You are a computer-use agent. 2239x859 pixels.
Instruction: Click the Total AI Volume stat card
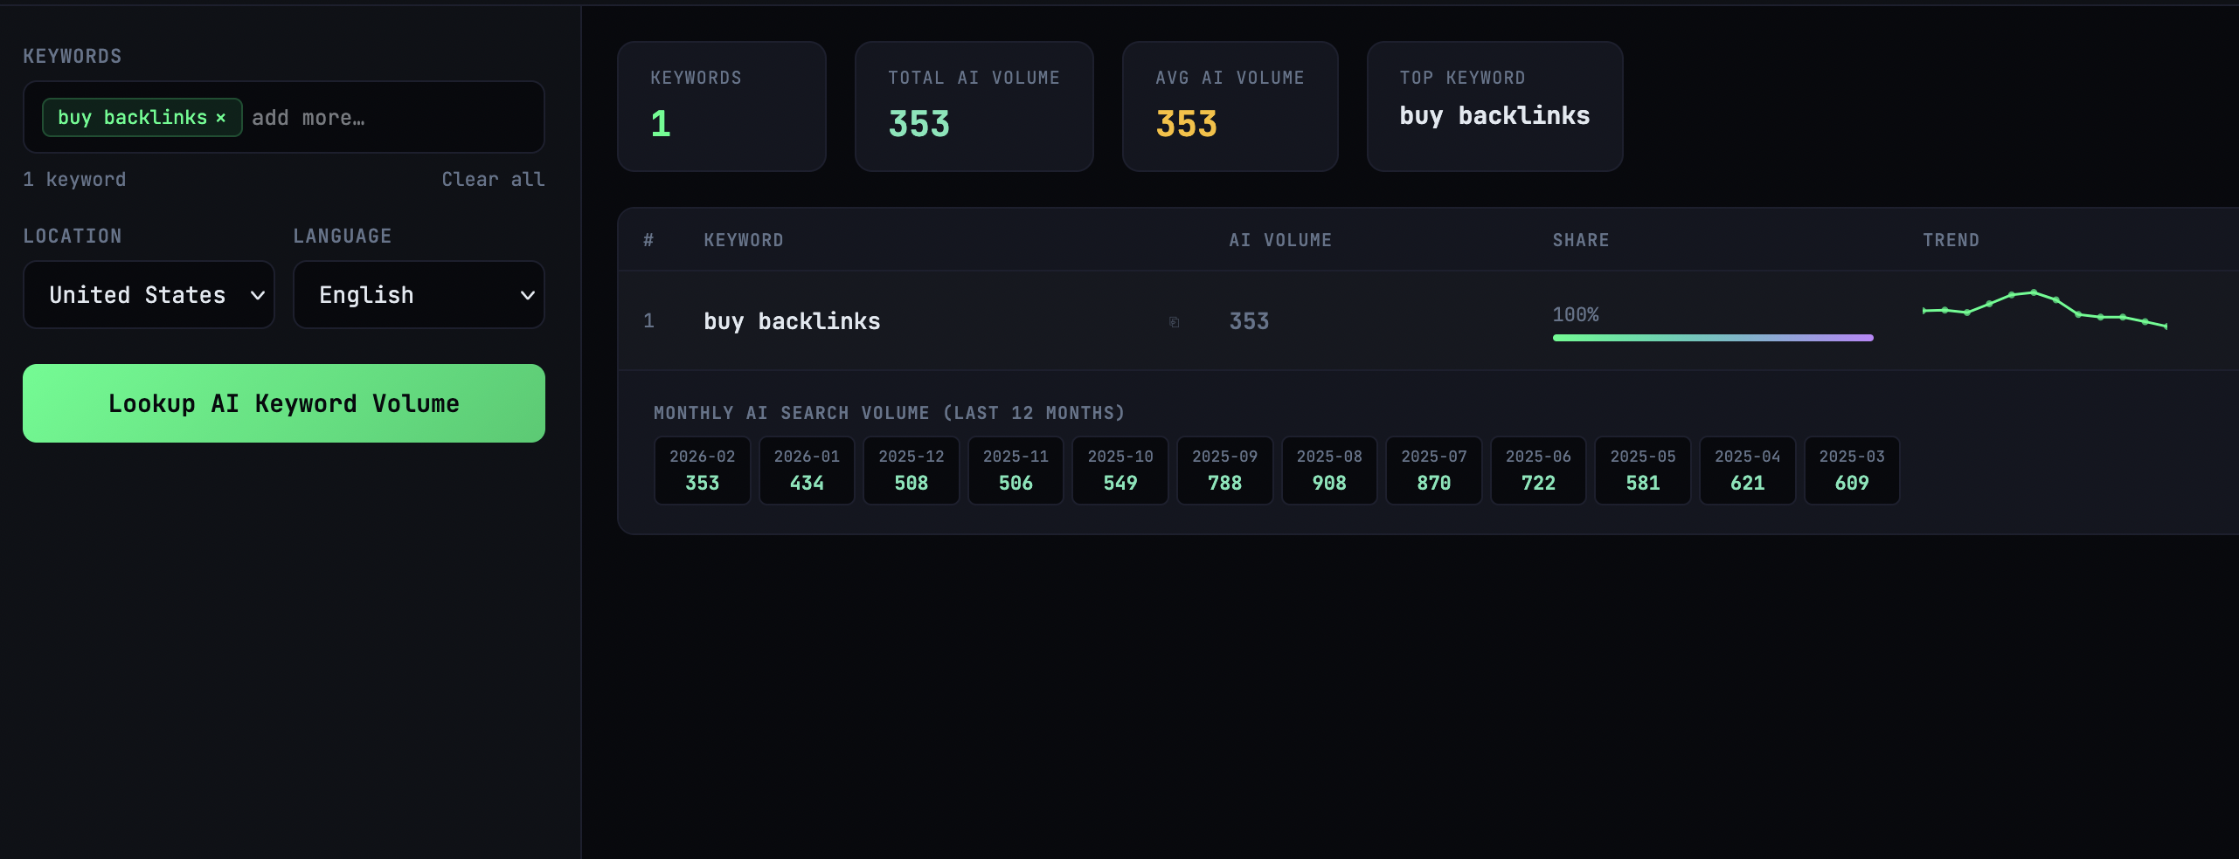[974, 107]
